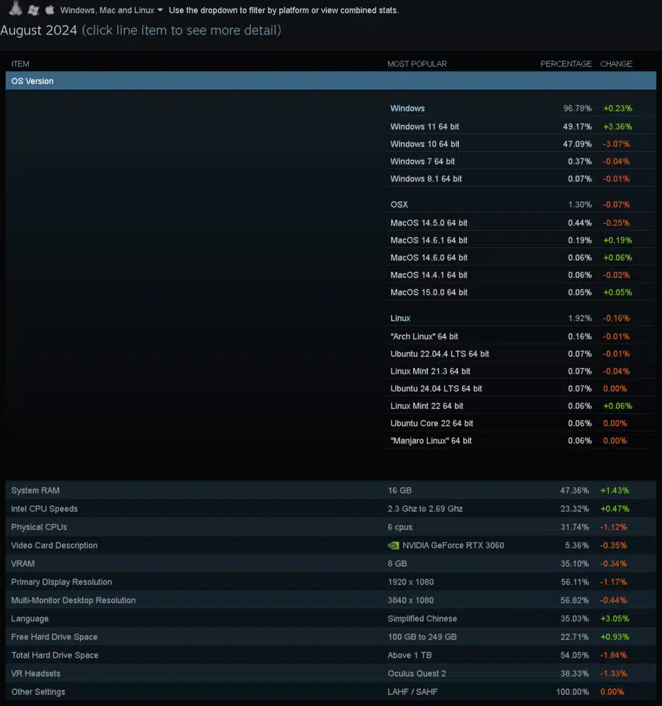Select the Windows 8.1 64 bit row label
This screenshot has width=662, height=706.
click(426, 179)
